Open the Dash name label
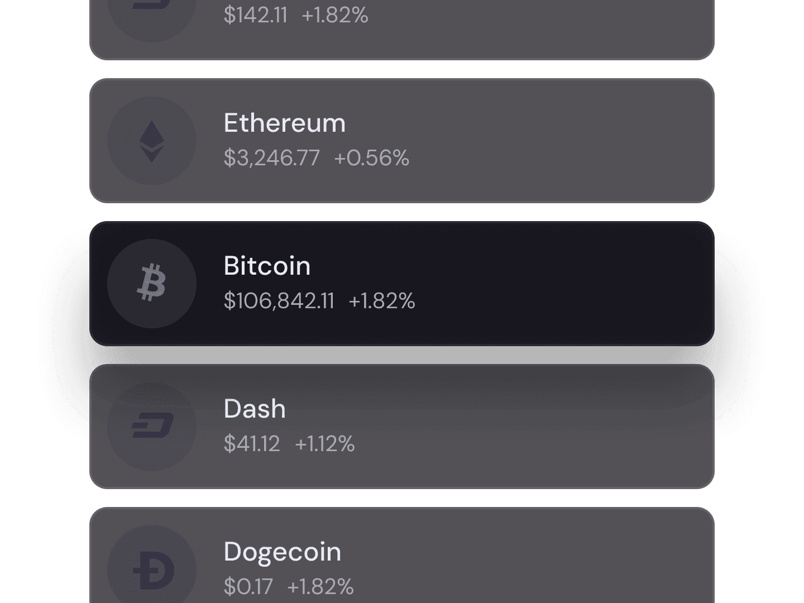 pos(255,409)
